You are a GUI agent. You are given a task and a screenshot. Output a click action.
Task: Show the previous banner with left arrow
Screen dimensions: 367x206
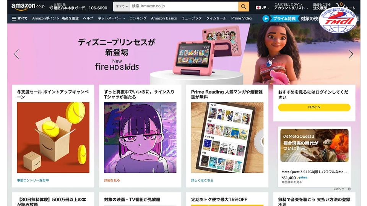16,54
